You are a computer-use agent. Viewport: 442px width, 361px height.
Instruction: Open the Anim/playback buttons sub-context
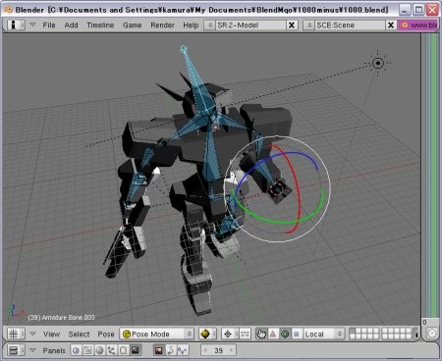[170, 350]
